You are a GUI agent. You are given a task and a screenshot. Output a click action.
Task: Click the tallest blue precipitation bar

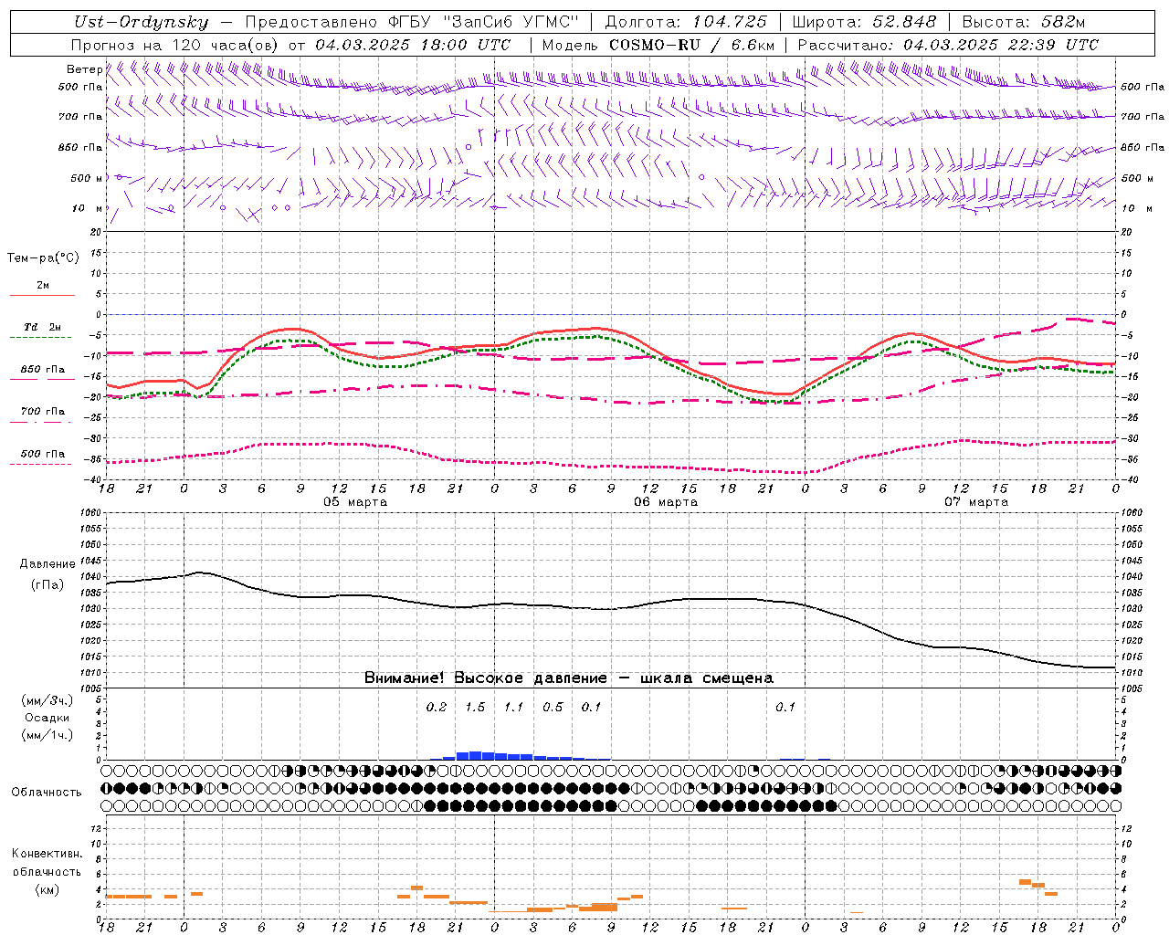click(x=475, y=755)
